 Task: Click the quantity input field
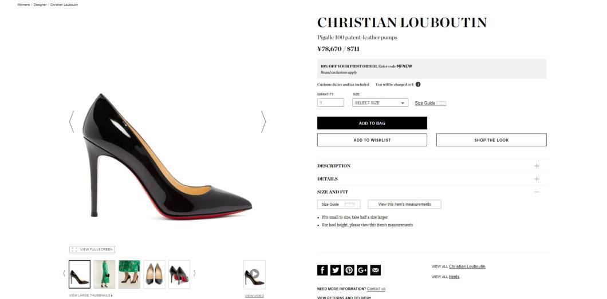[330, 103]
